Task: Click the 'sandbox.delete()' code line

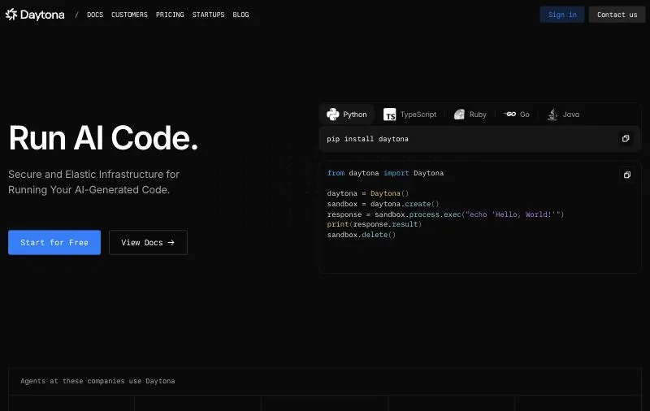Action: (361, 235)
